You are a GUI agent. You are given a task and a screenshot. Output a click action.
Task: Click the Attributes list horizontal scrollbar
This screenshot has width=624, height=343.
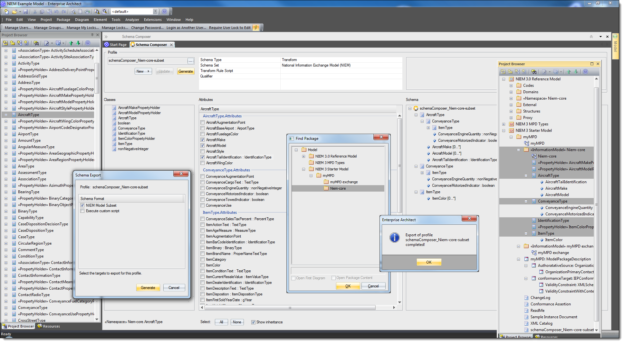290,308
